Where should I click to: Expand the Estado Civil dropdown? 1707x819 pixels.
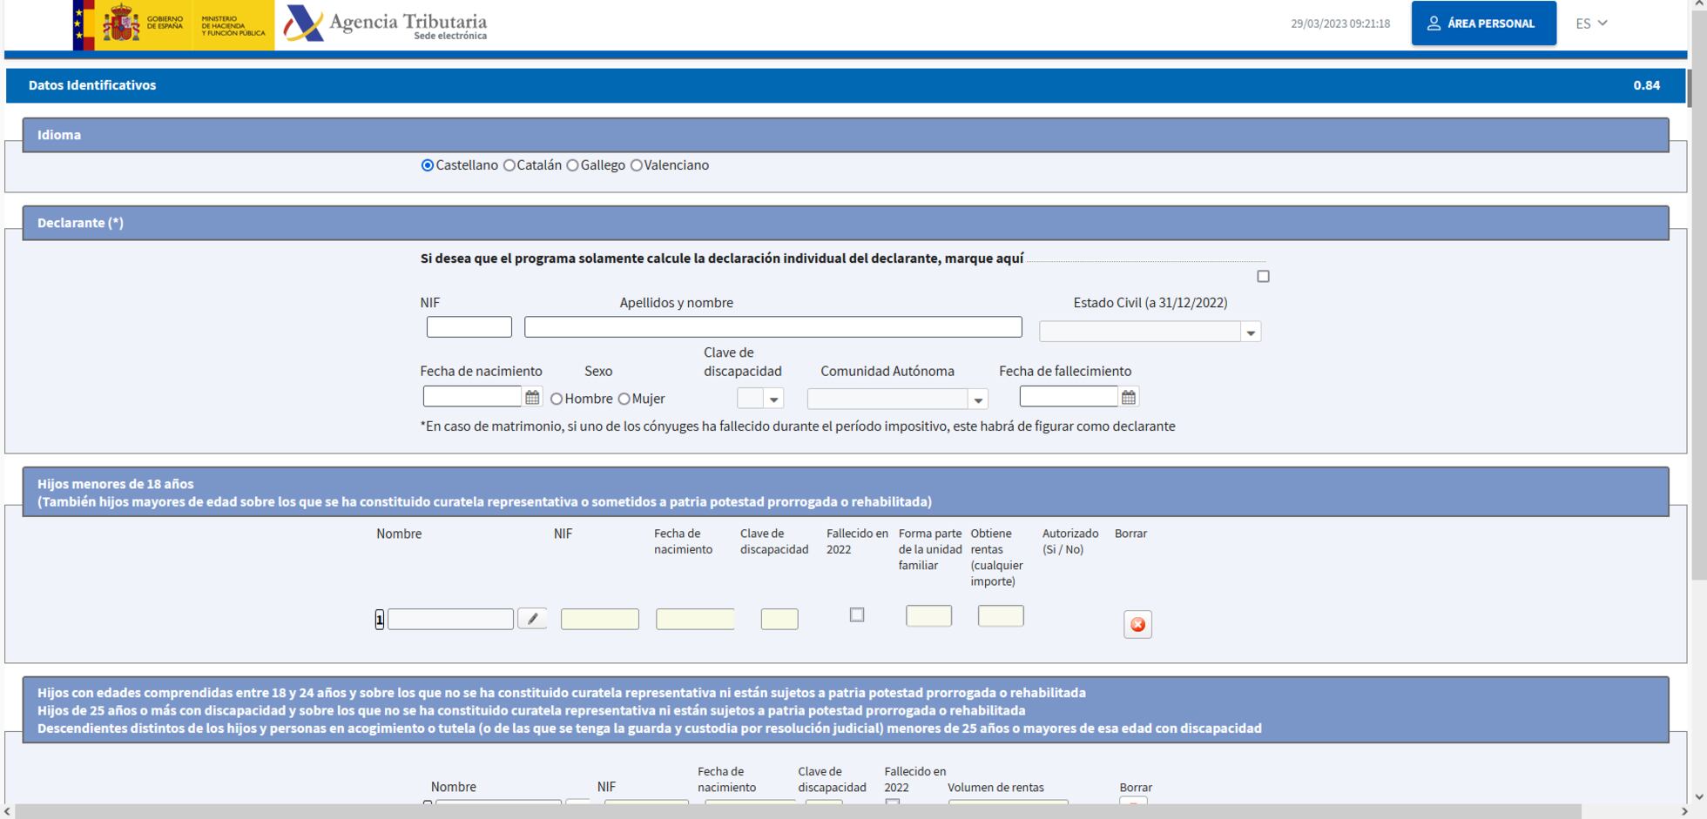(x=1150, y=332)
